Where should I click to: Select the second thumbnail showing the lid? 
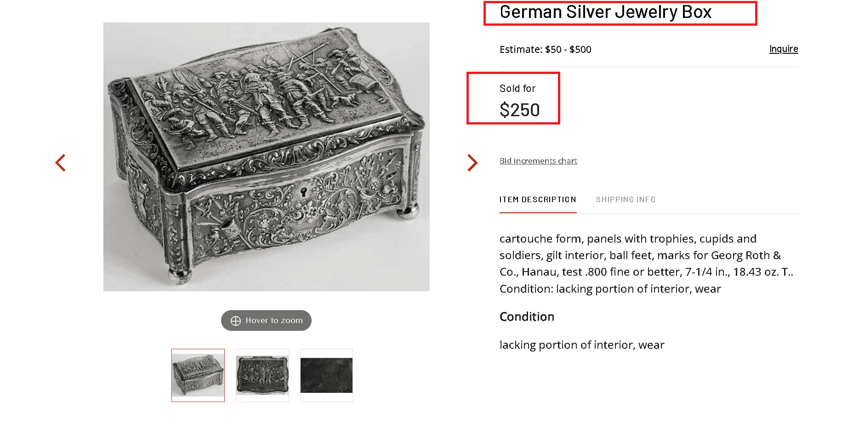pyautogui.click(x=262, y=375)
